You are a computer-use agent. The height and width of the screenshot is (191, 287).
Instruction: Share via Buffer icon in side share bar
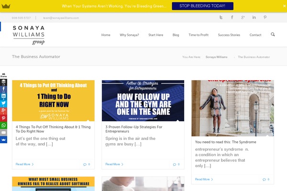click(x=3, y=83)
